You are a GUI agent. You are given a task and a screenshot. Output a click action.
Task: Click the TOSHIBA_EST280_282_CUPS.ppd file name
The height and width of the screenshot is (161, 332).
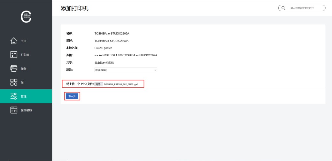[x=121, y=84]
